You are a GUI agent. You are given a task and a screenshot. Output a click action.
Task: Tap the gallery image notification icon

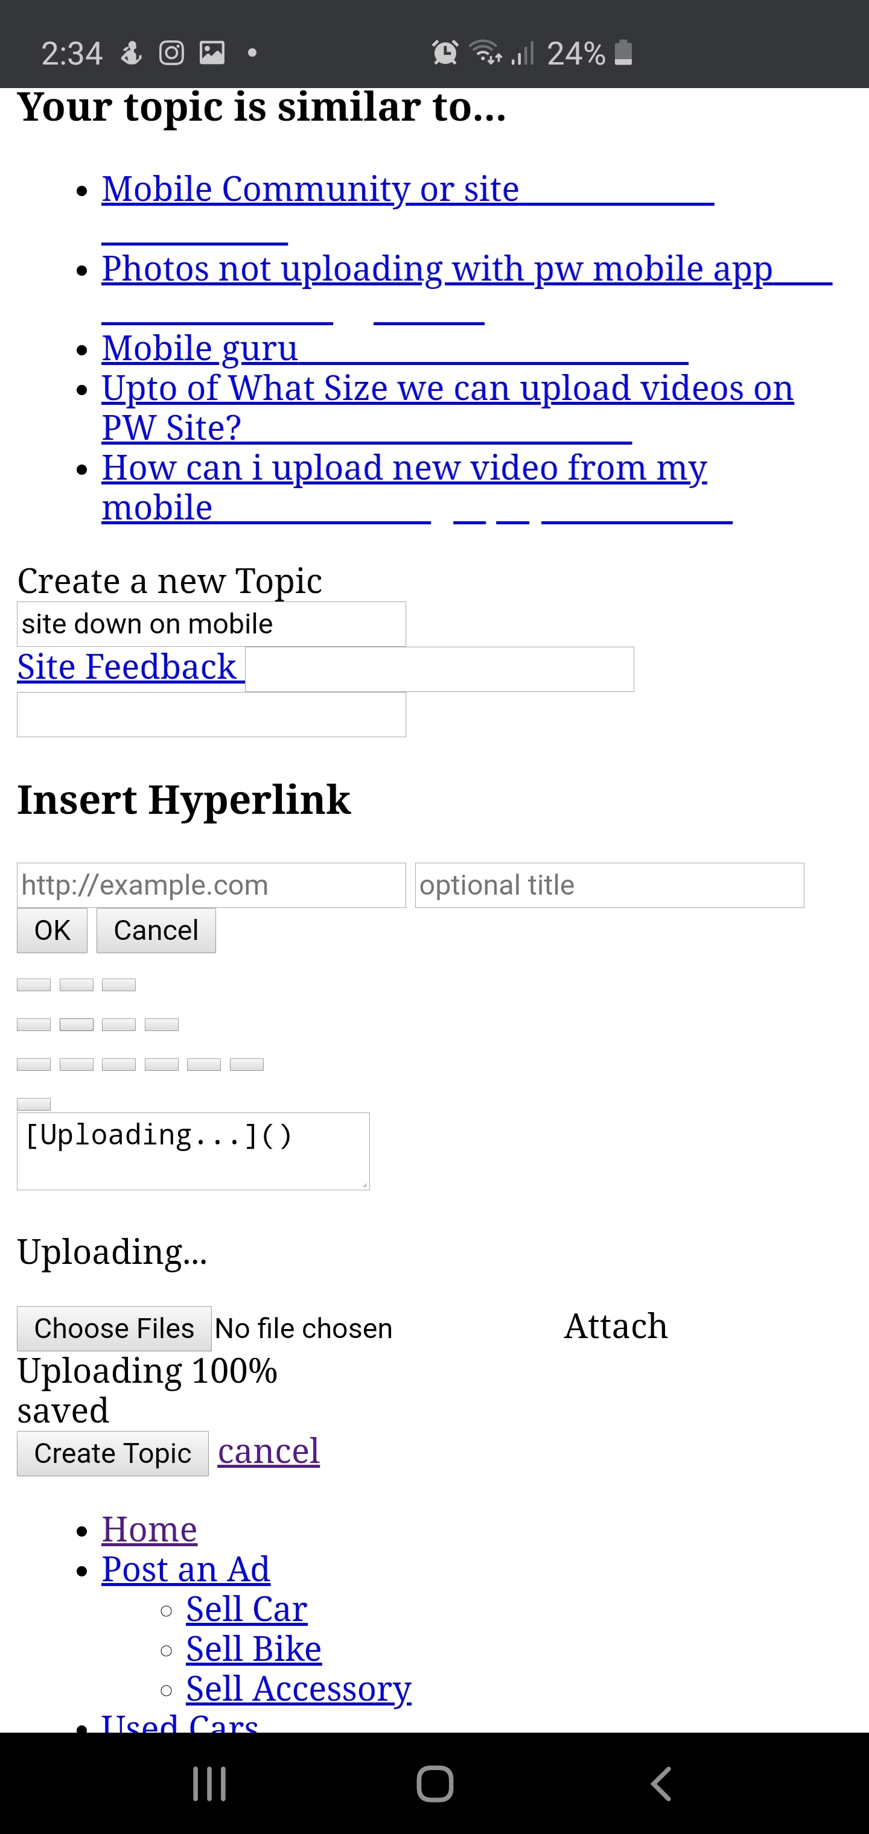coord(212,52)
